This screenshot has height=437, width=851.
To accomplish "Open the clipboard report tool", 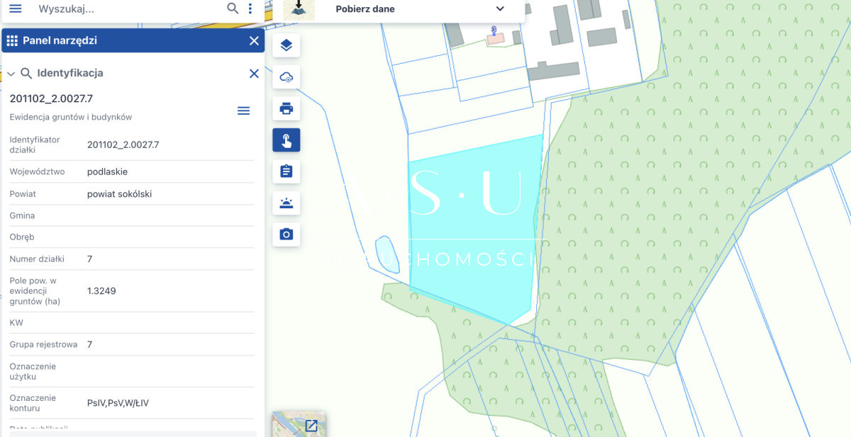I will click(x=287, y=171).
